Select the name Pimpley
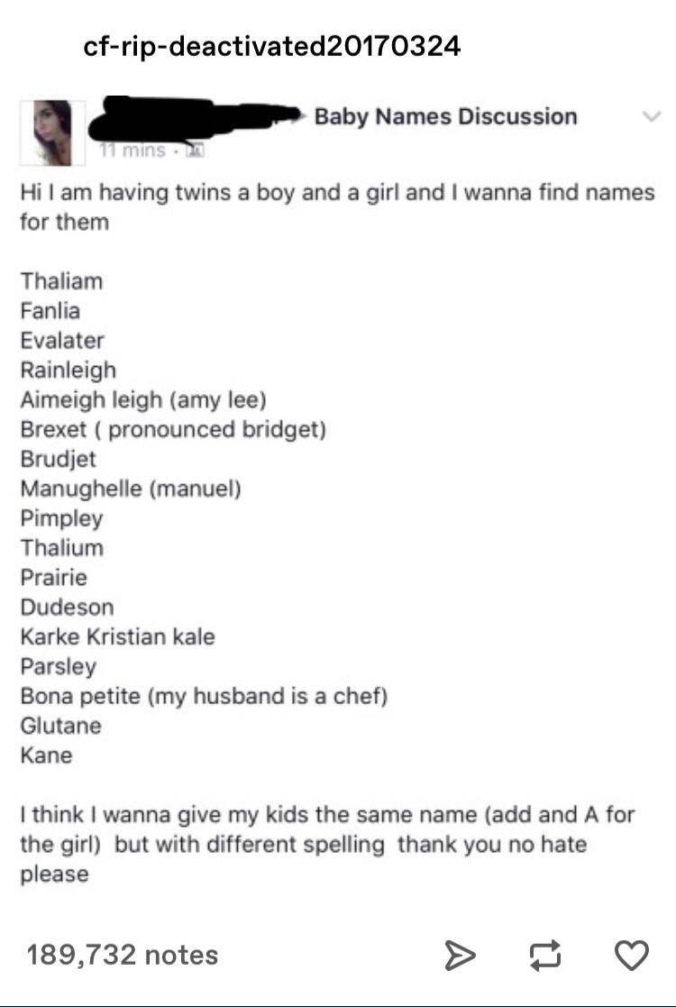This screenshot has height=1007, width=676. (62, 518)
